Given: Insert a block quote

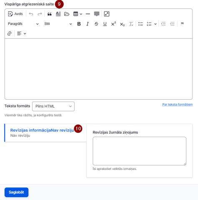Looking at the screenshot, I should pos(50,14).
